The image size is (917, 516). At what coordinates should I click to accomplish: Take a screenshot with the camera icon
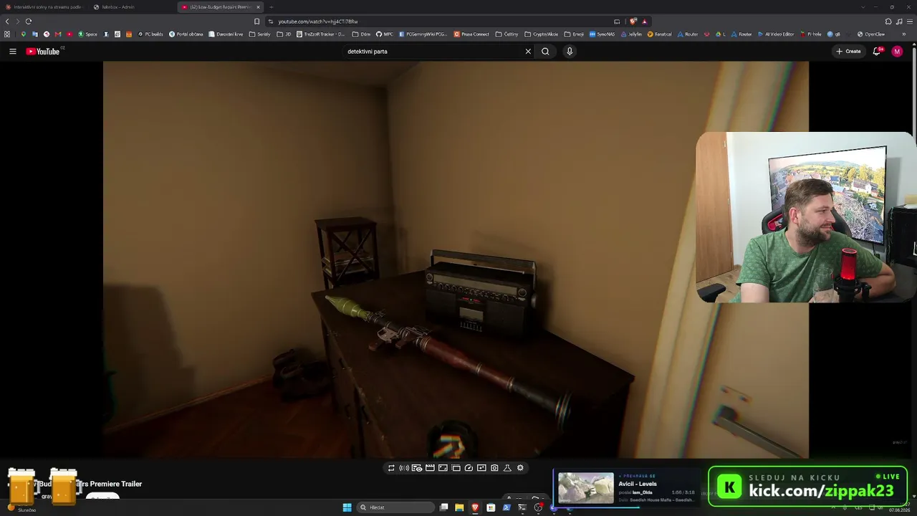point(494,468)
